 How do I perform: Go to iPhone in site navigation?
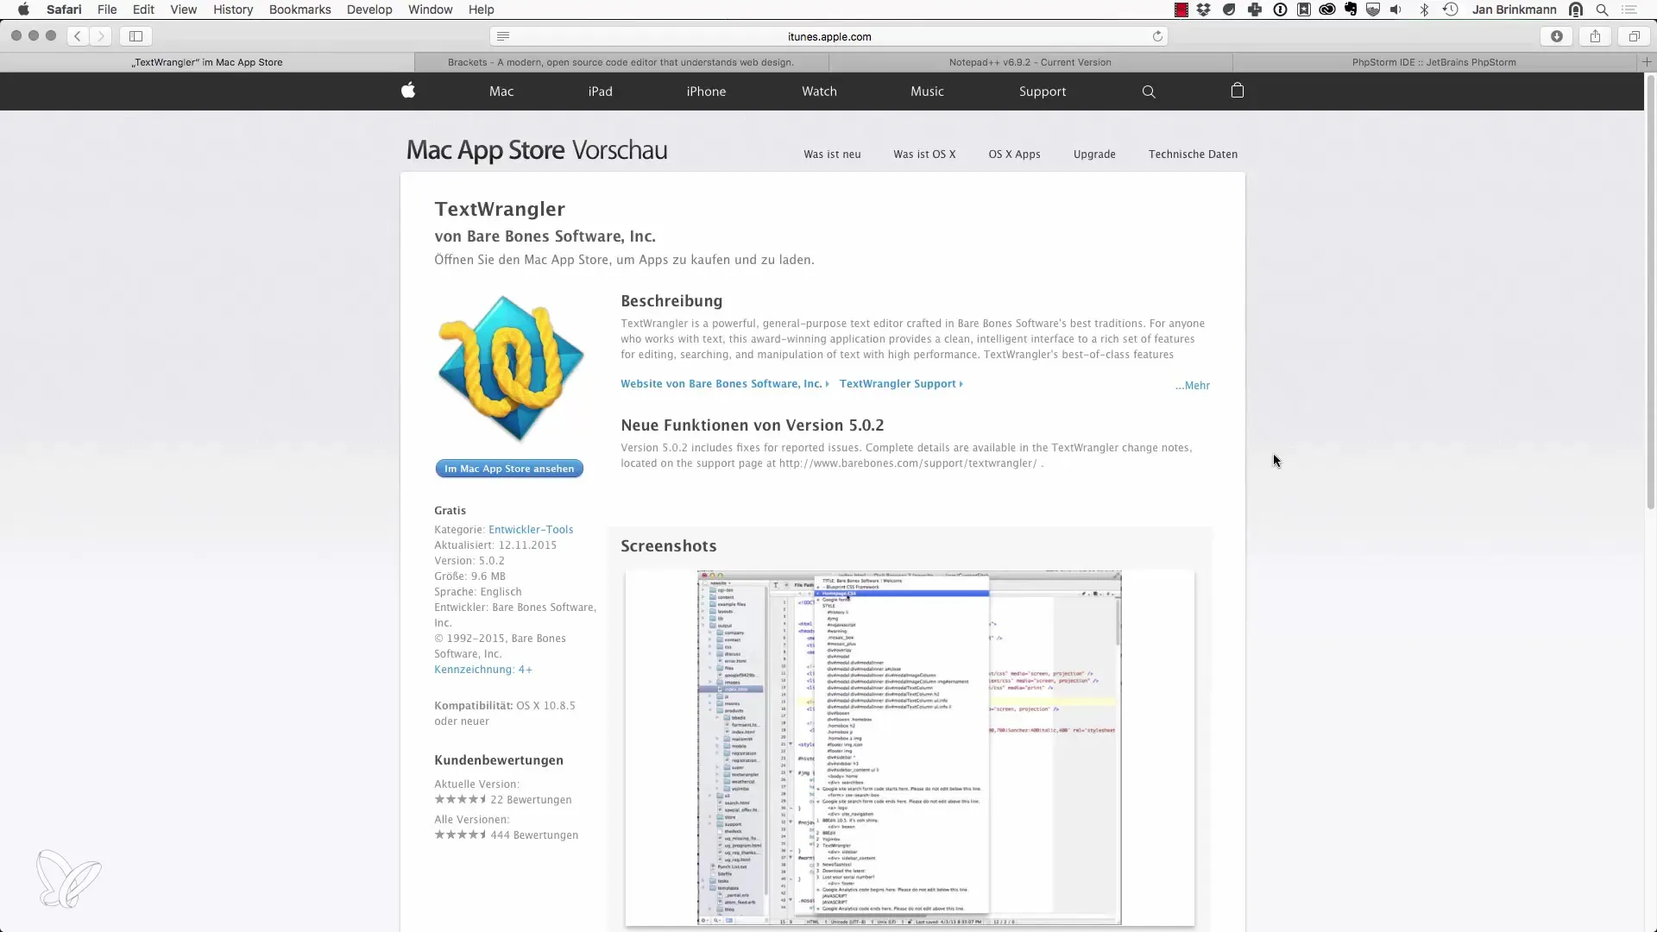(706, 91)
